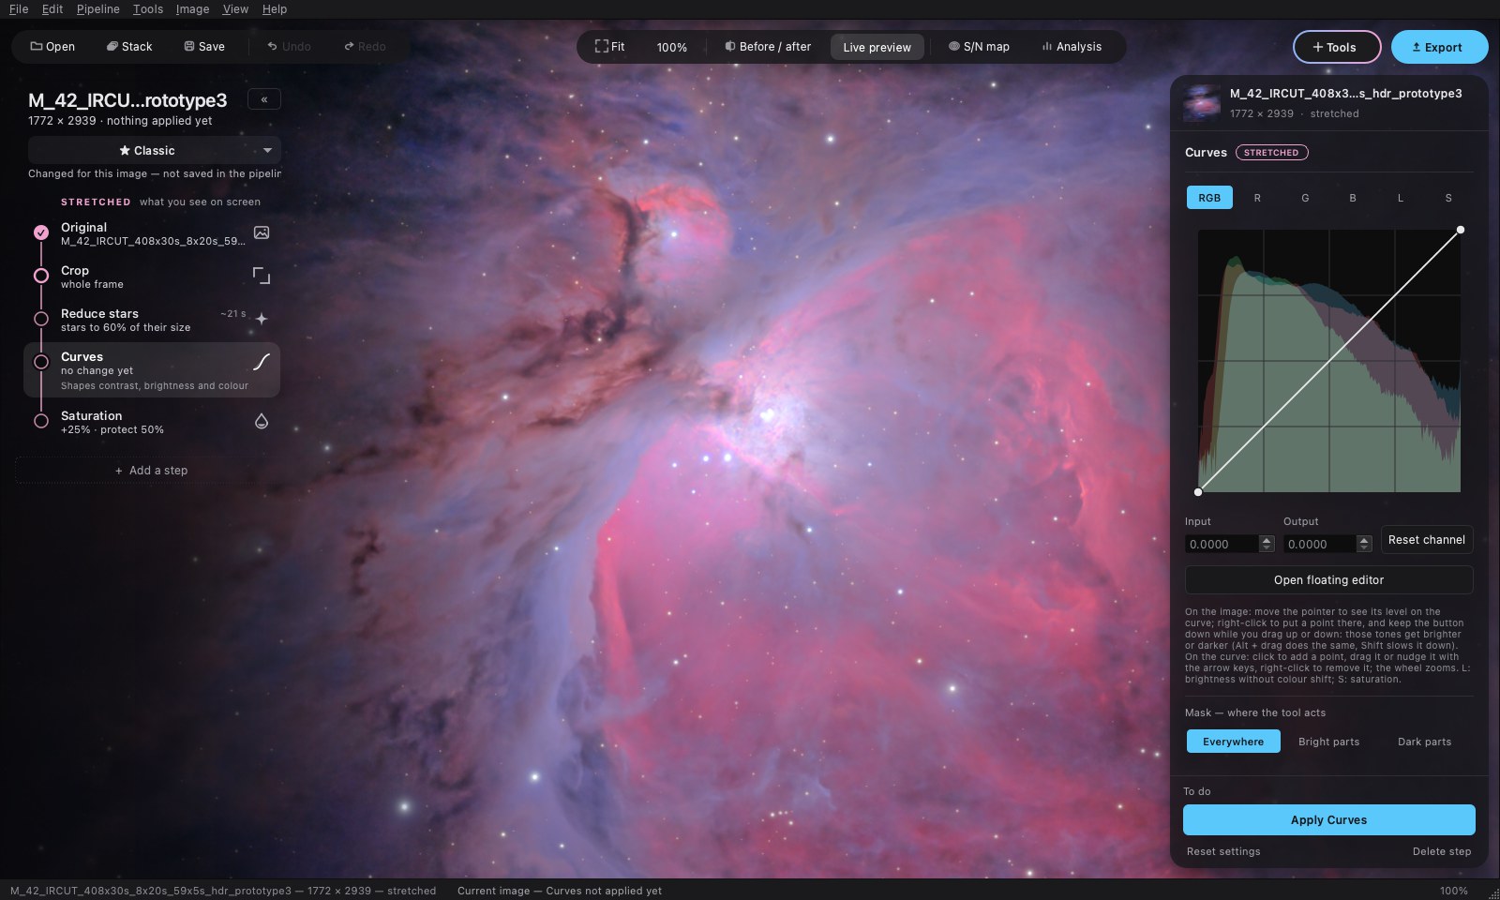Increment the Input value stepper
The width and height of the screenshot is (1500, 900).
1267,540
